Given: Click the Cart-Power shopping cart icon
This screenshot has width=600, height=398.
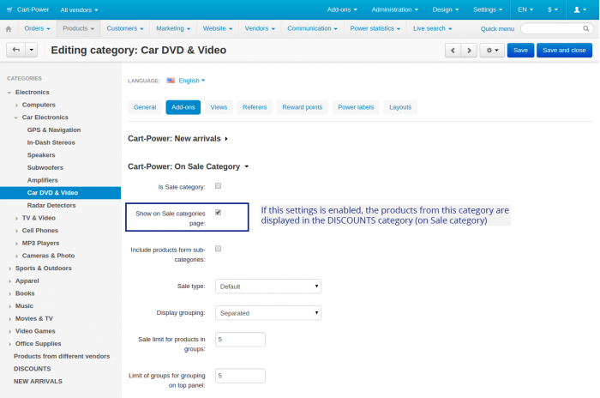Looking at the screenshot, I should pos(9,10).
